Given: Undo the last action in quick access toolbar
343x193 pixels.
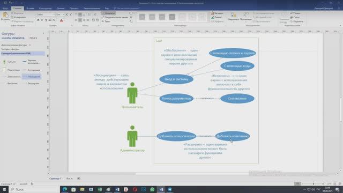Looking at the screenshot, I should point(10,3).
